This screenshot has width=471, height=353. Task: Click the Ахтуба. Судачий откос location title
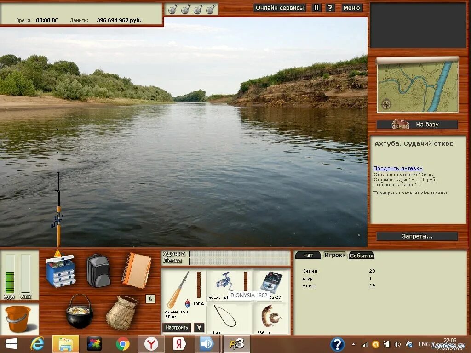[x=414, y=143]
